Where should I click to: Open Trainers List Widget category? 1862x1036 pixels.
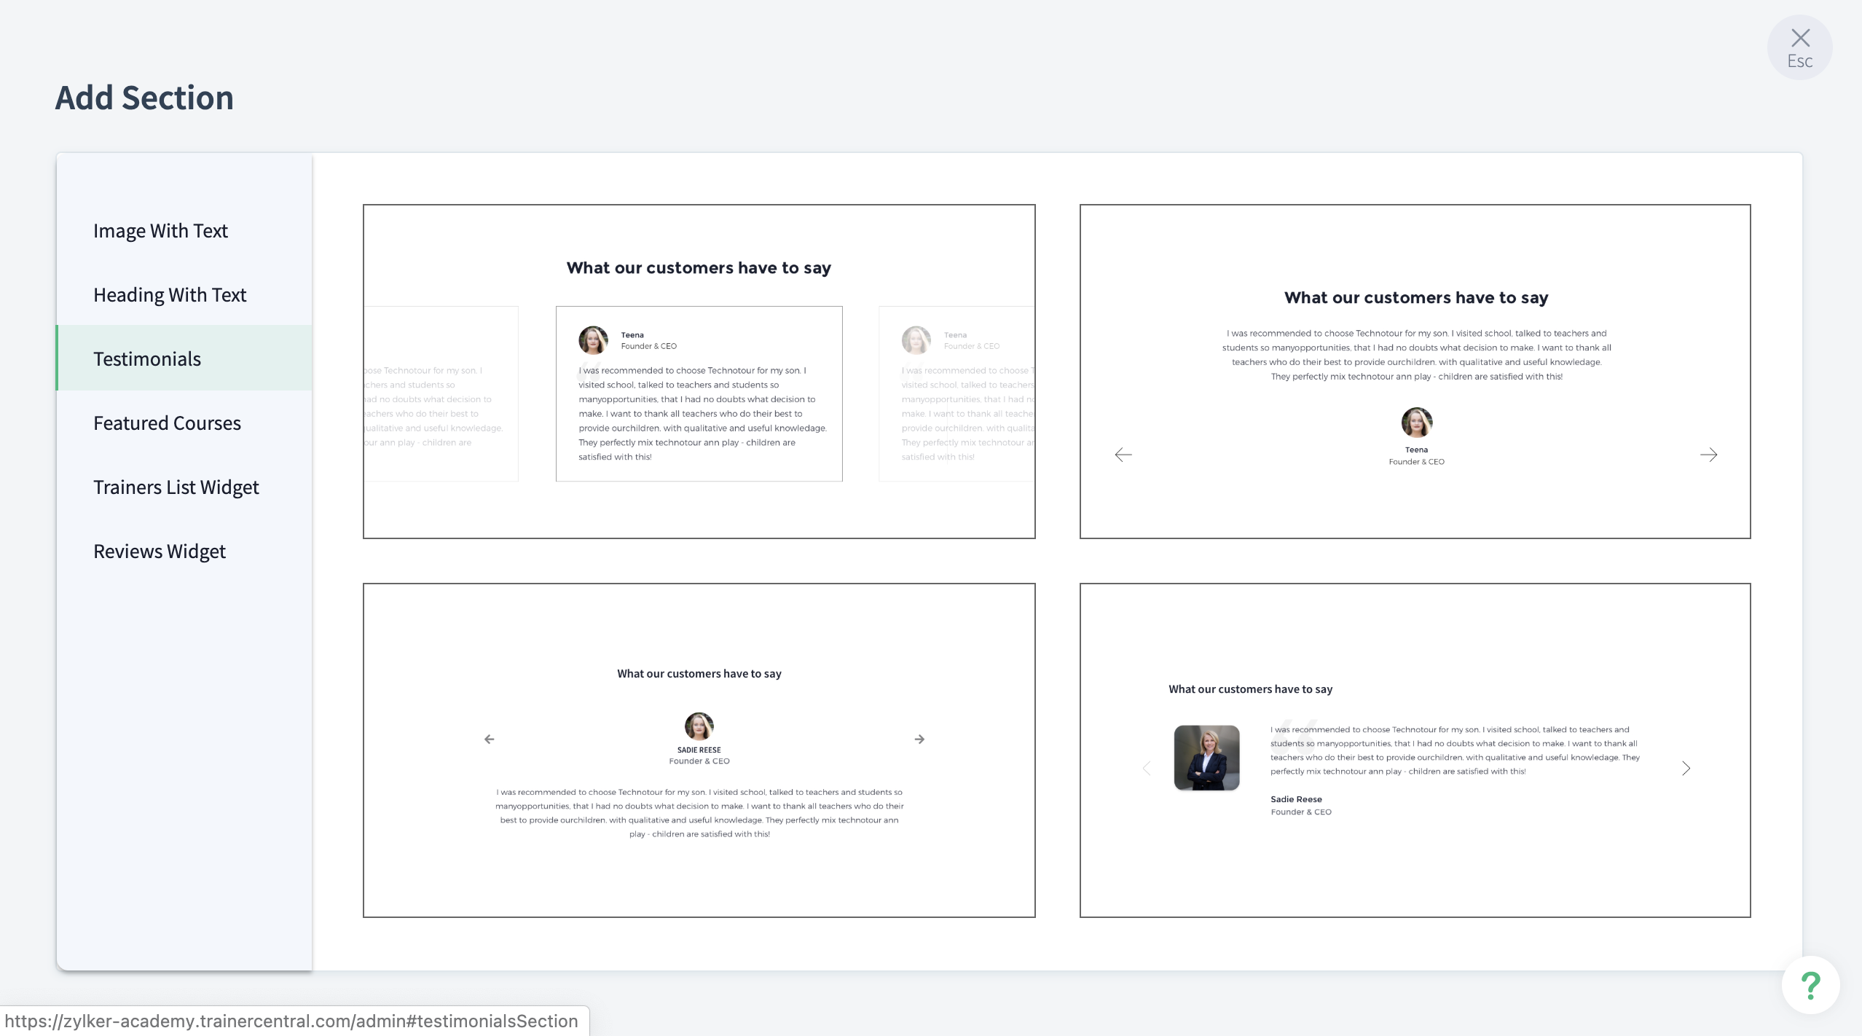click(x=176, y=487)
